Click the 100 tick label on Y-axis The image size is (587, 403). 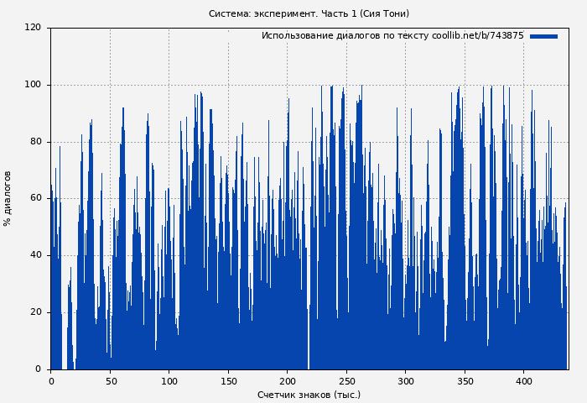click(x=33, y=85)
